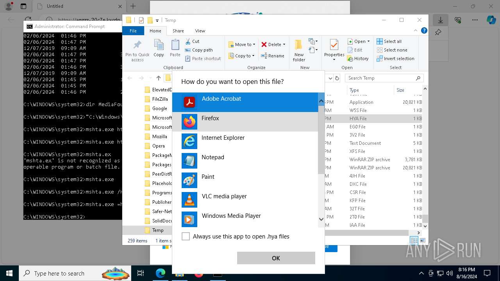Select the Temp folder in tree
This screenshot has width=500, height=281.
click(154, 230)
